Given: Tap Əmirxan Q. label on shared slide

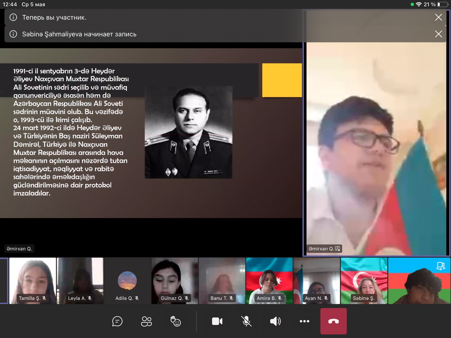Looking at the screenshot, I should tap(19, 249).
